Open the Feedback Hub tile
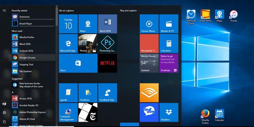Viewport: 254px width, 127px height. pyautogui.click(x=107, y=93)
